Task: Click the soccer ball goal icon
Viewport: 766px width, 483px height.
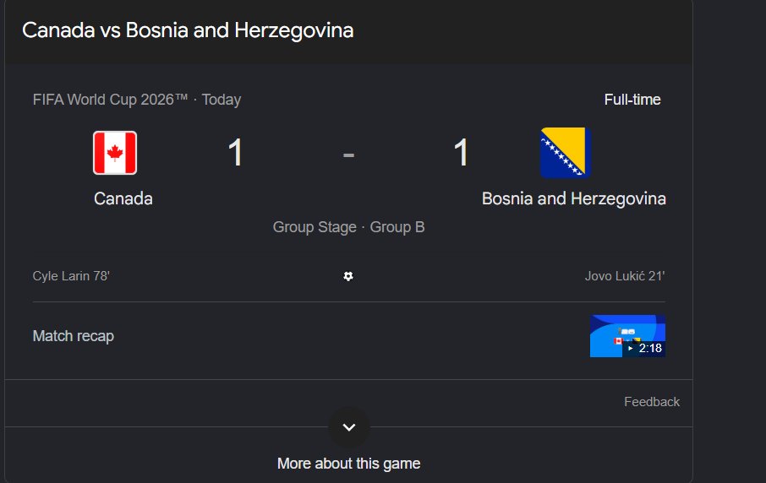Action: (347, 276)
